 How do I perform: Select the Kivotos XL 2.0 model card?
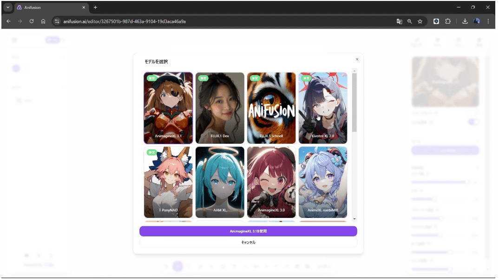tap(323, 108)
